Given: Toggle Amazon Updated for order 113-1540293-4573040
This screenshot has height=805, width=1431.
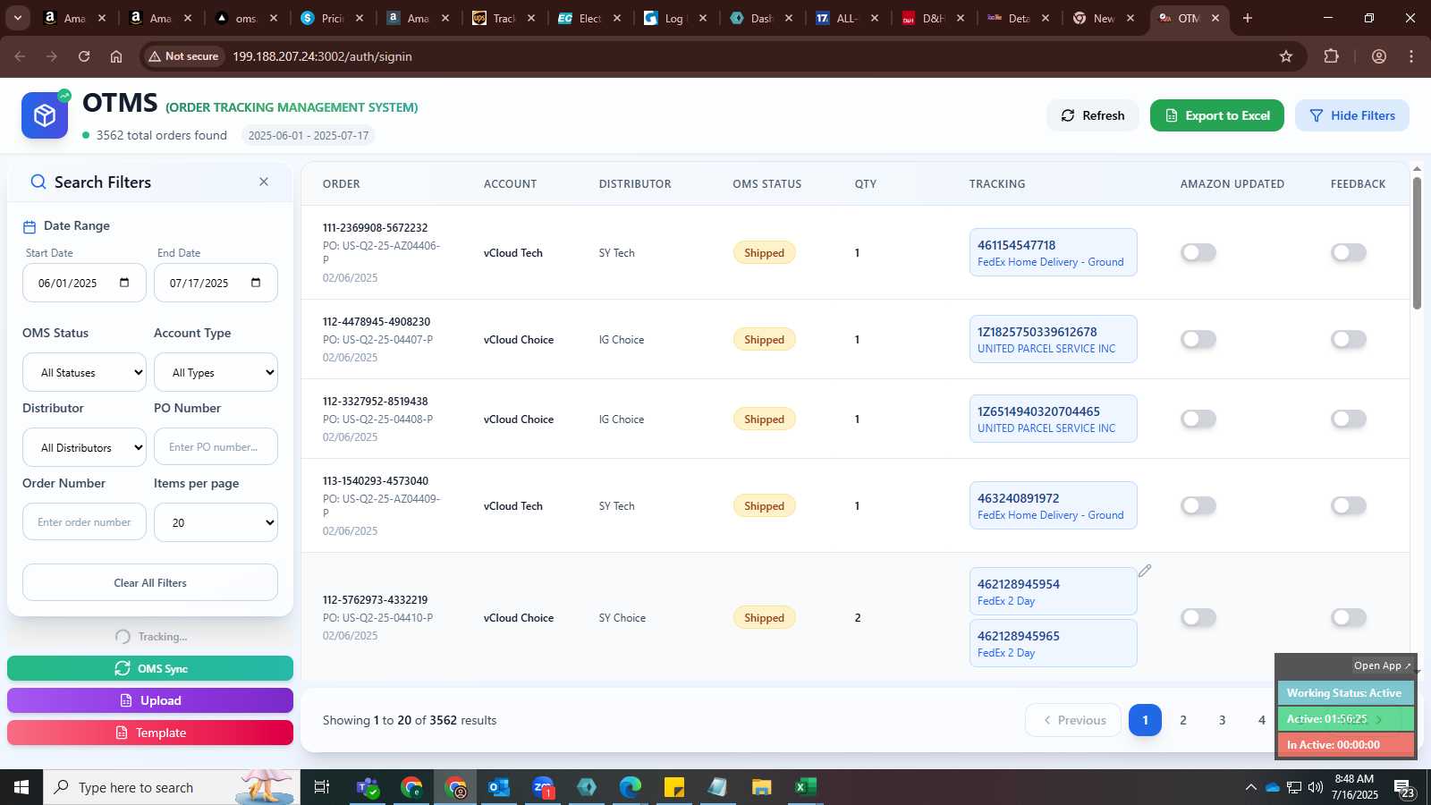Looking at the screenshot, I should (x=1198, y=505).
